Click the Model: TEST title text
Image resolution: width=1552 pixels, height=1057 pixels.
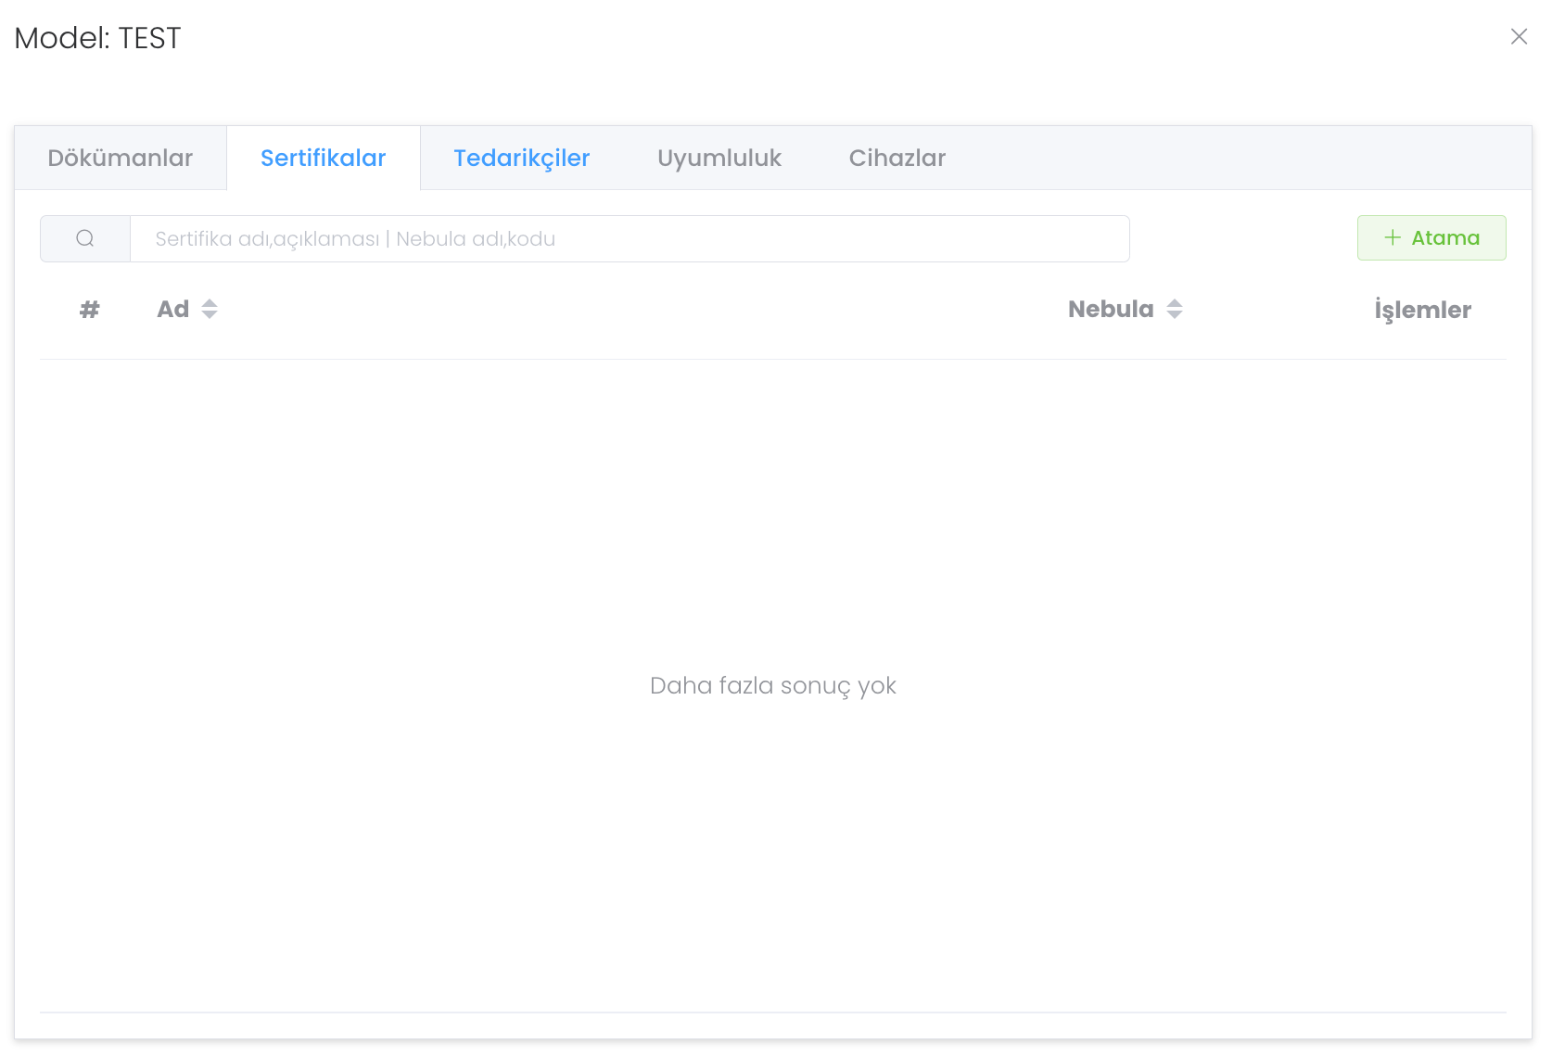point(98,38)
